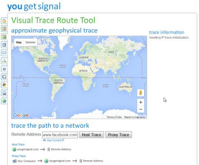Click the NORTH AMERICA label on the map
Screen dimensions: 199x165
click(x=42, y=60)
